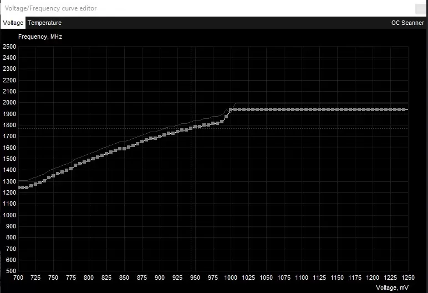Click the Voltage, mV axis title

392,287
